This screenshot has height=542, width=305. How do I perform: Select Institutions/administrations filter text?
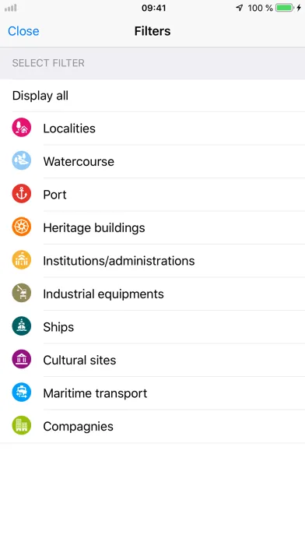(x=119, y=261)
